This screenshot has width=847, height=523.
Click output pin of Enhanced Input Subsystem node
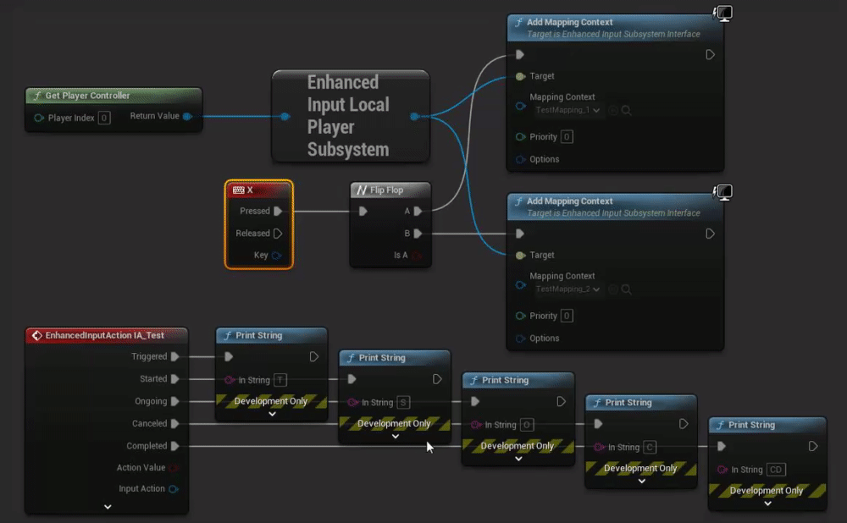pos(414,116)
